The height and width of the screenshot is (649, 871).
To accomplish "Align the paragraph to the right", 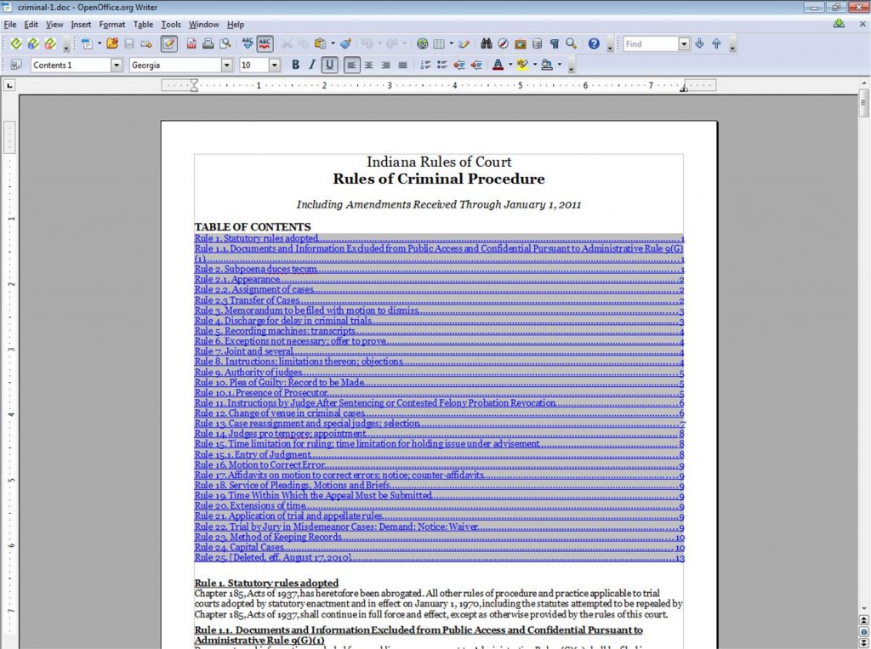I will pyautogui.click(x=385, y=65).
